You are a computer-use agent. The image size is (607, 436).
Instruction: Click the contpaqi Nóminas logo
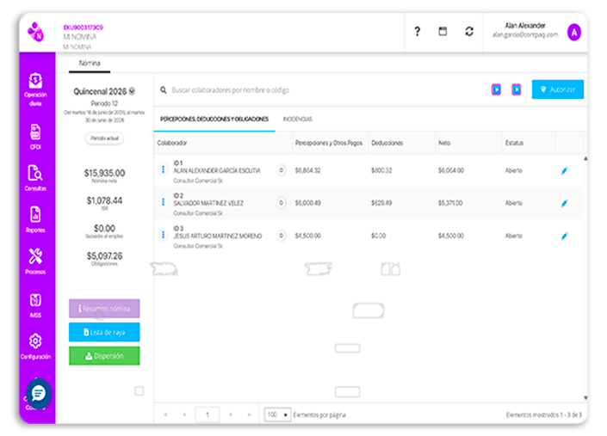coord(35,32)
